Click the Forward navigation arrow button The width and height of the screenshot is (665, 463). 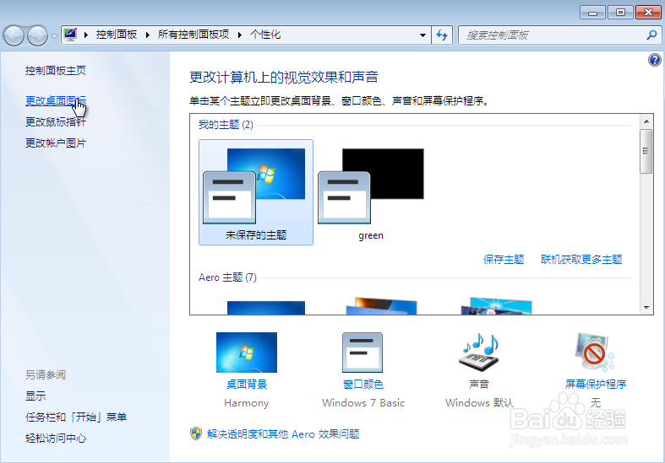click(x=38, y=36)
